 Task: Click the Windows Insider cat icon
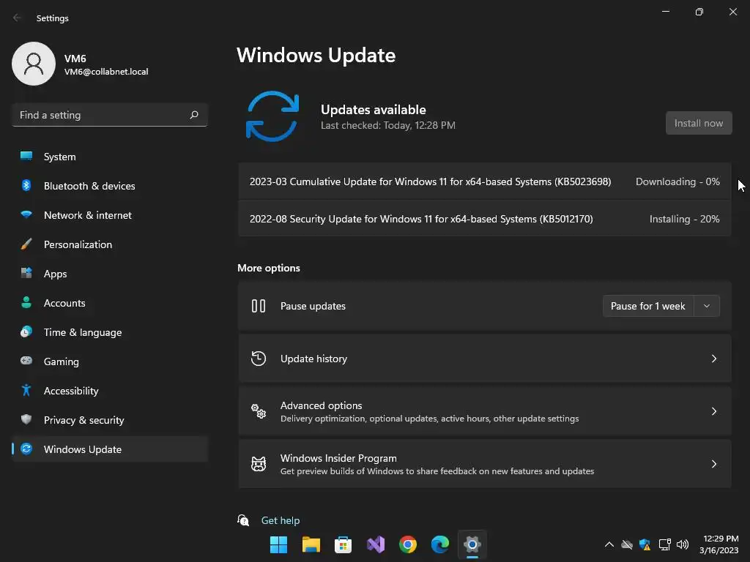coord(259,463)
